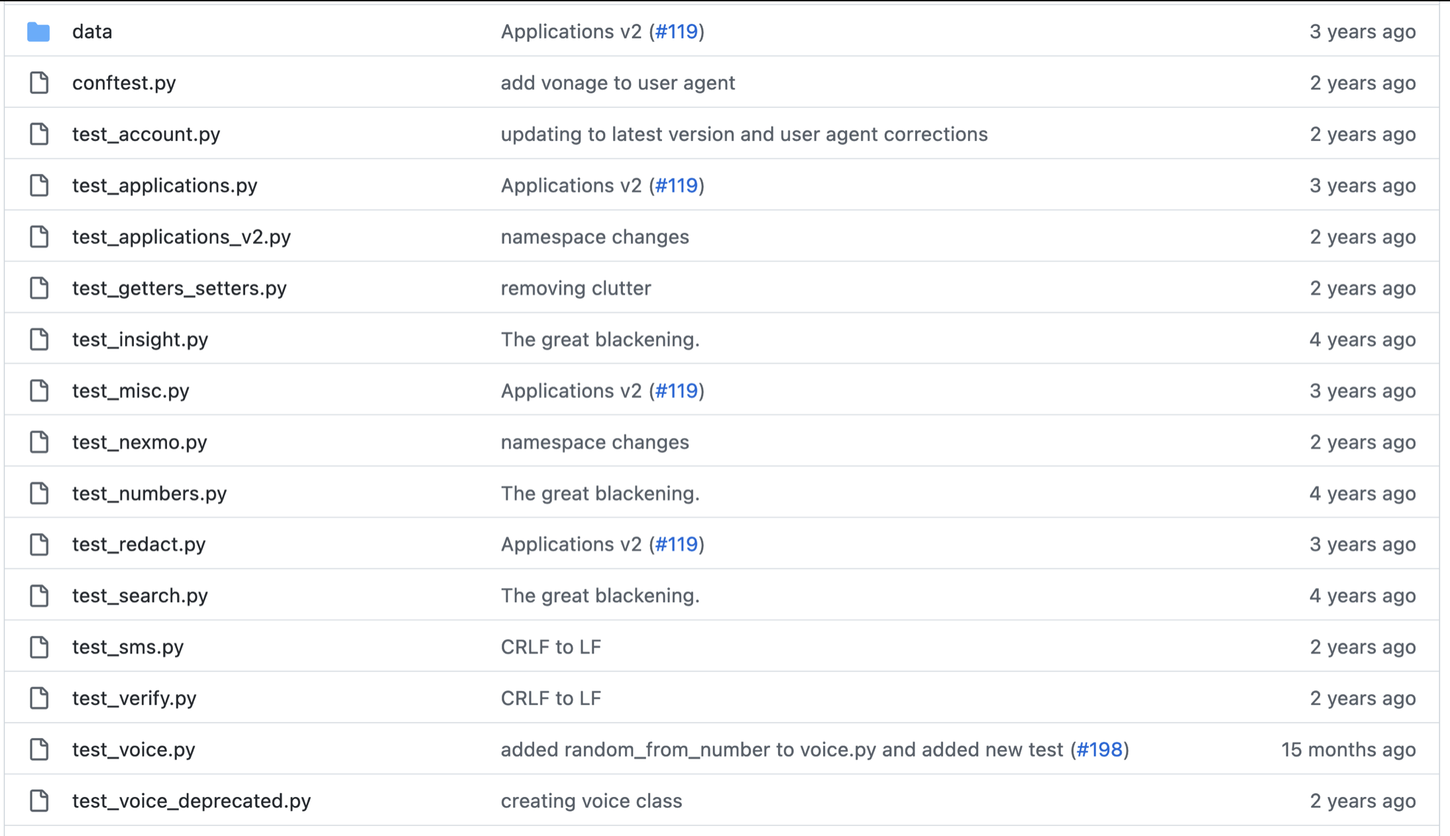Viewport: 1450px width, 836px height.
Task: Click the data folder icon
Action: [38, 31]
